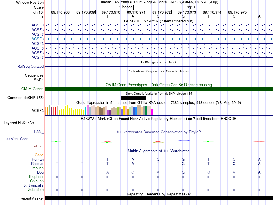
Task: Click the black RepeatMasker element bar
Action: pyautogui.click(x=159, y=198)
